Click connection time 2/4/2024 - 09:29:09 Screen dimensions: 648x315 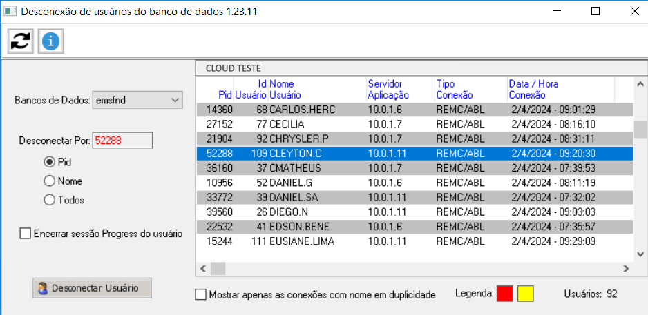click(x=553, y=242)
